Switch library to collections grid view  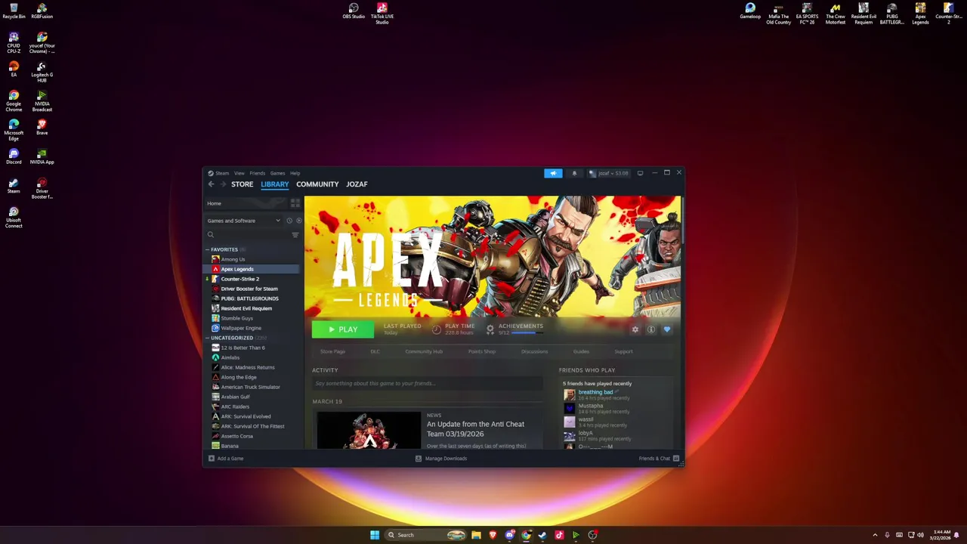click(295, 203)
